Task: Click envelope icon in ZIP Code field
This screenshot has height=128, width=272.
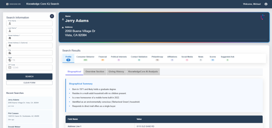Action: (x=10, y=67)
